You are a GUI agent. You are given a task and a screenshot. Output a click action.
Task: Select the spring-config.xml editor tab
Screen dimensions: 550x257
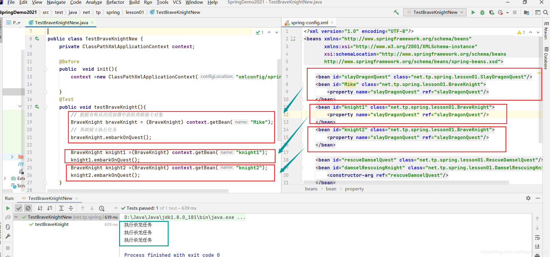click(x=309, y=22)
